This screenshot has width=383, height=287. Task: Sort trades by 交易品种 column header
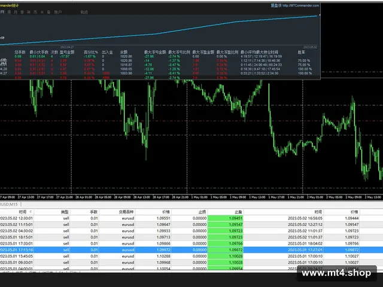point(126,212)
